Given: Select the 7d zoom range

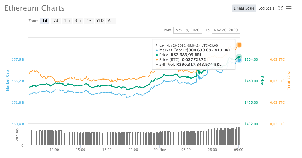Looking at the screenshot, I should click(x=56, y=21).
